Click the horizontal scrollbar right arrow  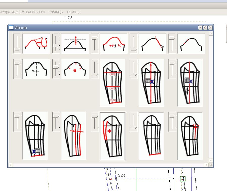click(207, 165)
